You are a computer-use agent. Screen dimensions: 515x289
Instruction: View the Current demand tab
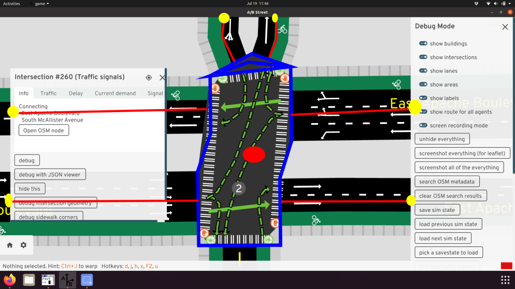(x=115, y=93)
